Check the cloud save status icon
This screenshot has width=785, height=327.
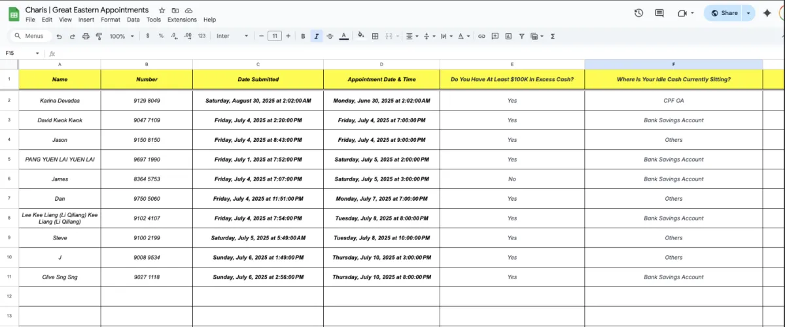click(189, 10)
